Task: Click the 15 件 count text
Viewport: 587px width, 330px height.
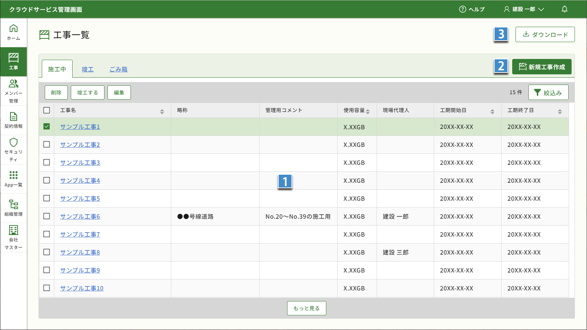Action: 516,92
